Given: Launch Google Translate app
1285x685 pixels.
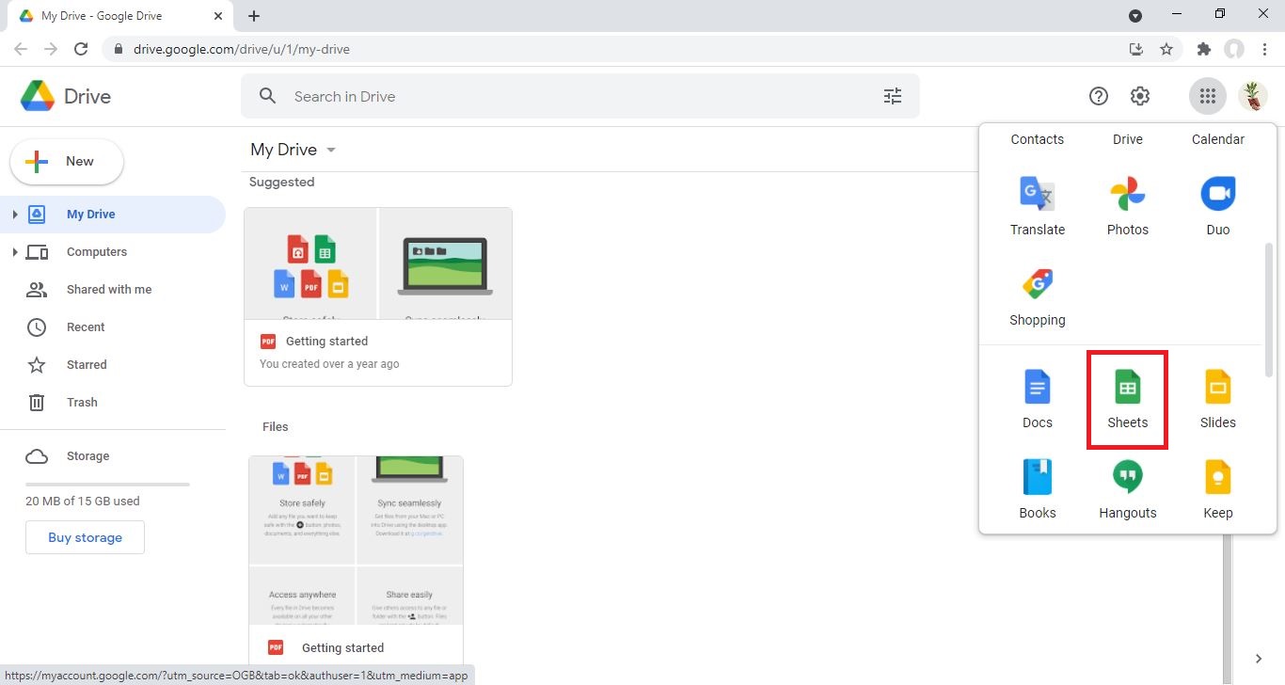Looking at the screenshot, I should point(1038,207).
